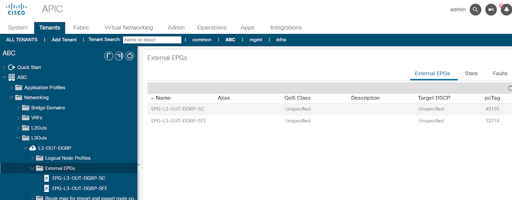Expand Application Profiles in the tree
This screenshot has width=512, height=200.
coord(12,87)
